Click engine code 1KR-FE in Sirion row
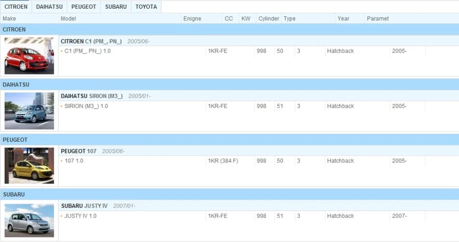 point(218,106)
